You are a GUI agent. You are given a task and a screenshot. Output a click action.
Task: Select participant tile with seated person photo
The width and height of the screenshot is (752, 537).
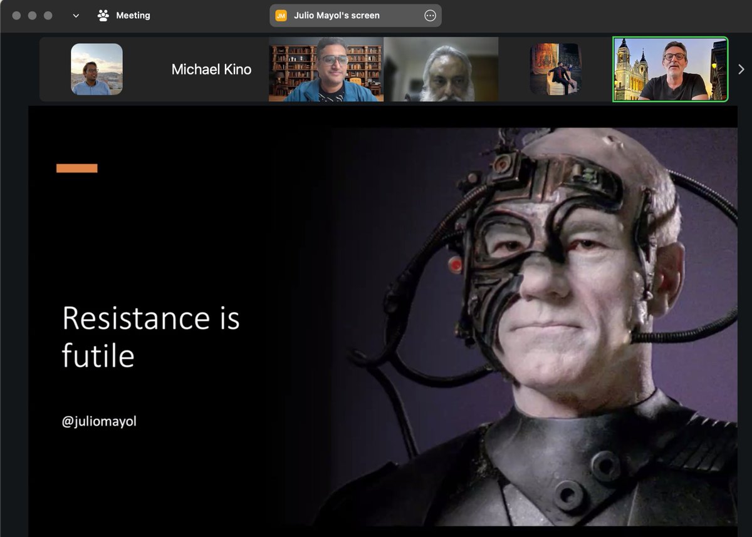pyautogui.click(x=556, y=69)
